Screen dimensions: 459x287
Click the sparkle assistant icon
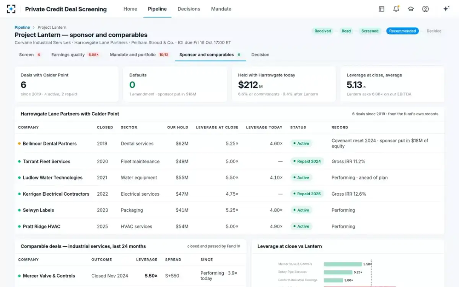(446, 9)
